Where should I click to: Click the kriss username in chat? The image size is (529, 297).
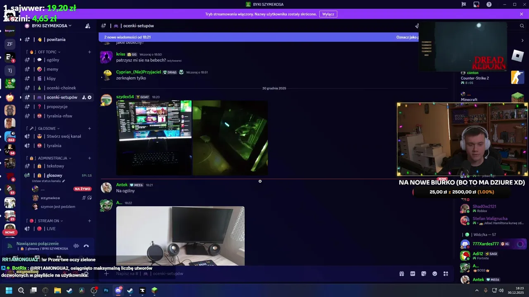tap(121, 54)
